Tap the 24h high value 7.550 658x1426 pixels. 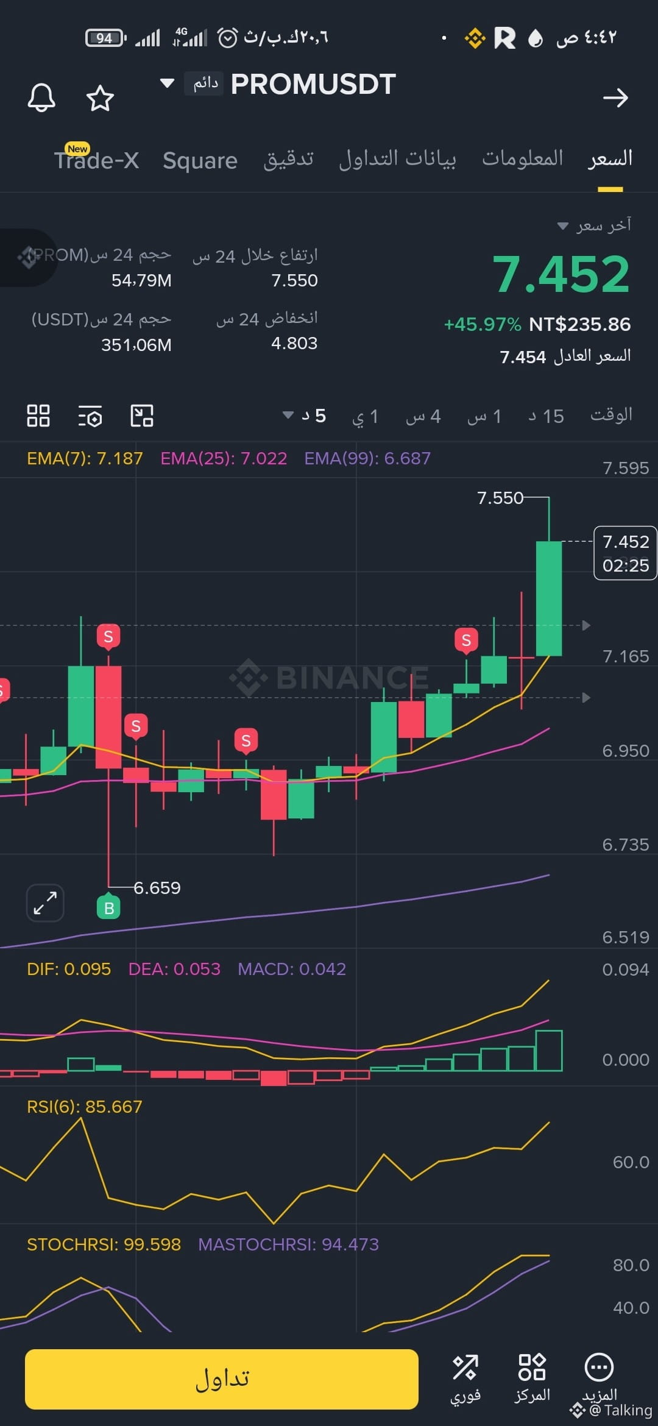(x=294, y=280)
